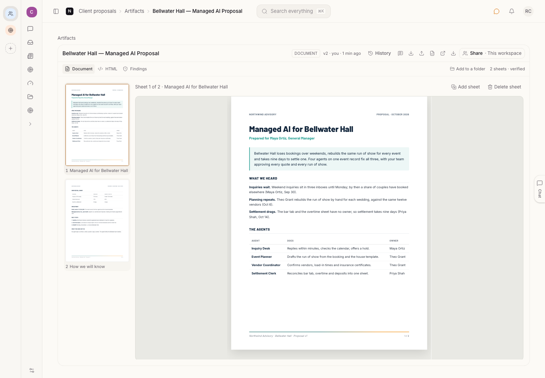
Task: Expand the sidebar with the chevron arrow
Action: (x=30, y=124)
